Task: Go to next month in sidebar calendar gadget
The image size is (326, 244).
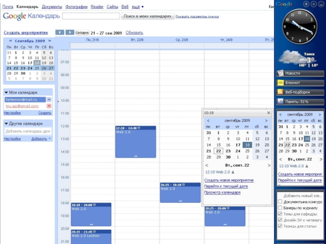Action: 320,115
